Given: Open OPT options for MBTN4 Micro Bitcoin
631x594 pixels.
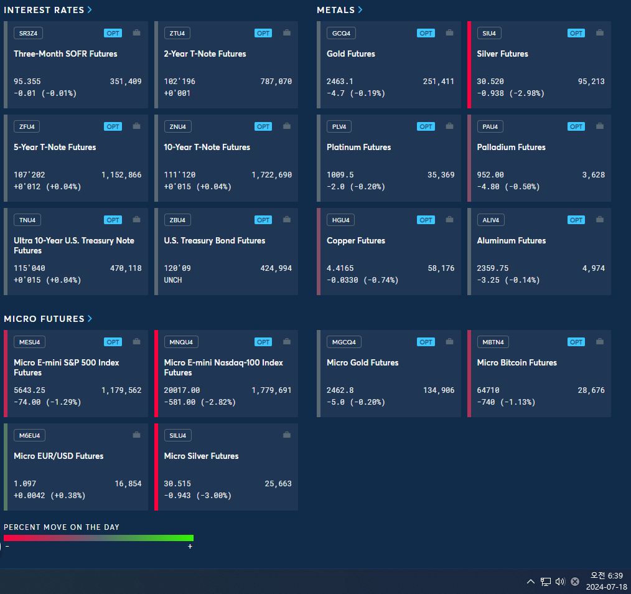Looking at the screenshot, I should click(576, 342).
